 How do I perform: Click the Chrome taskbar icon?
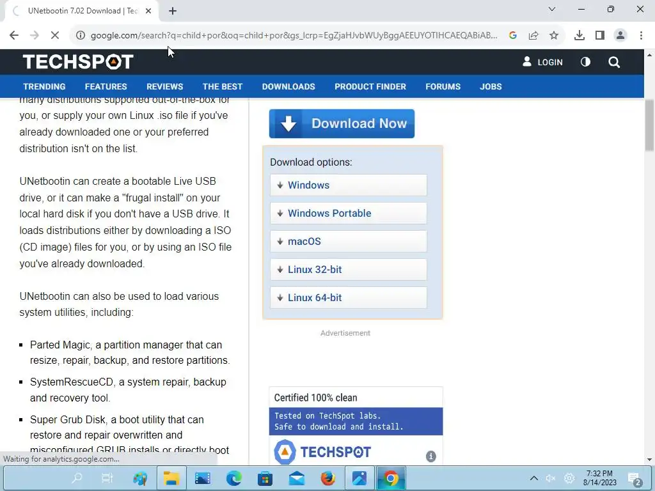(391, 478)
